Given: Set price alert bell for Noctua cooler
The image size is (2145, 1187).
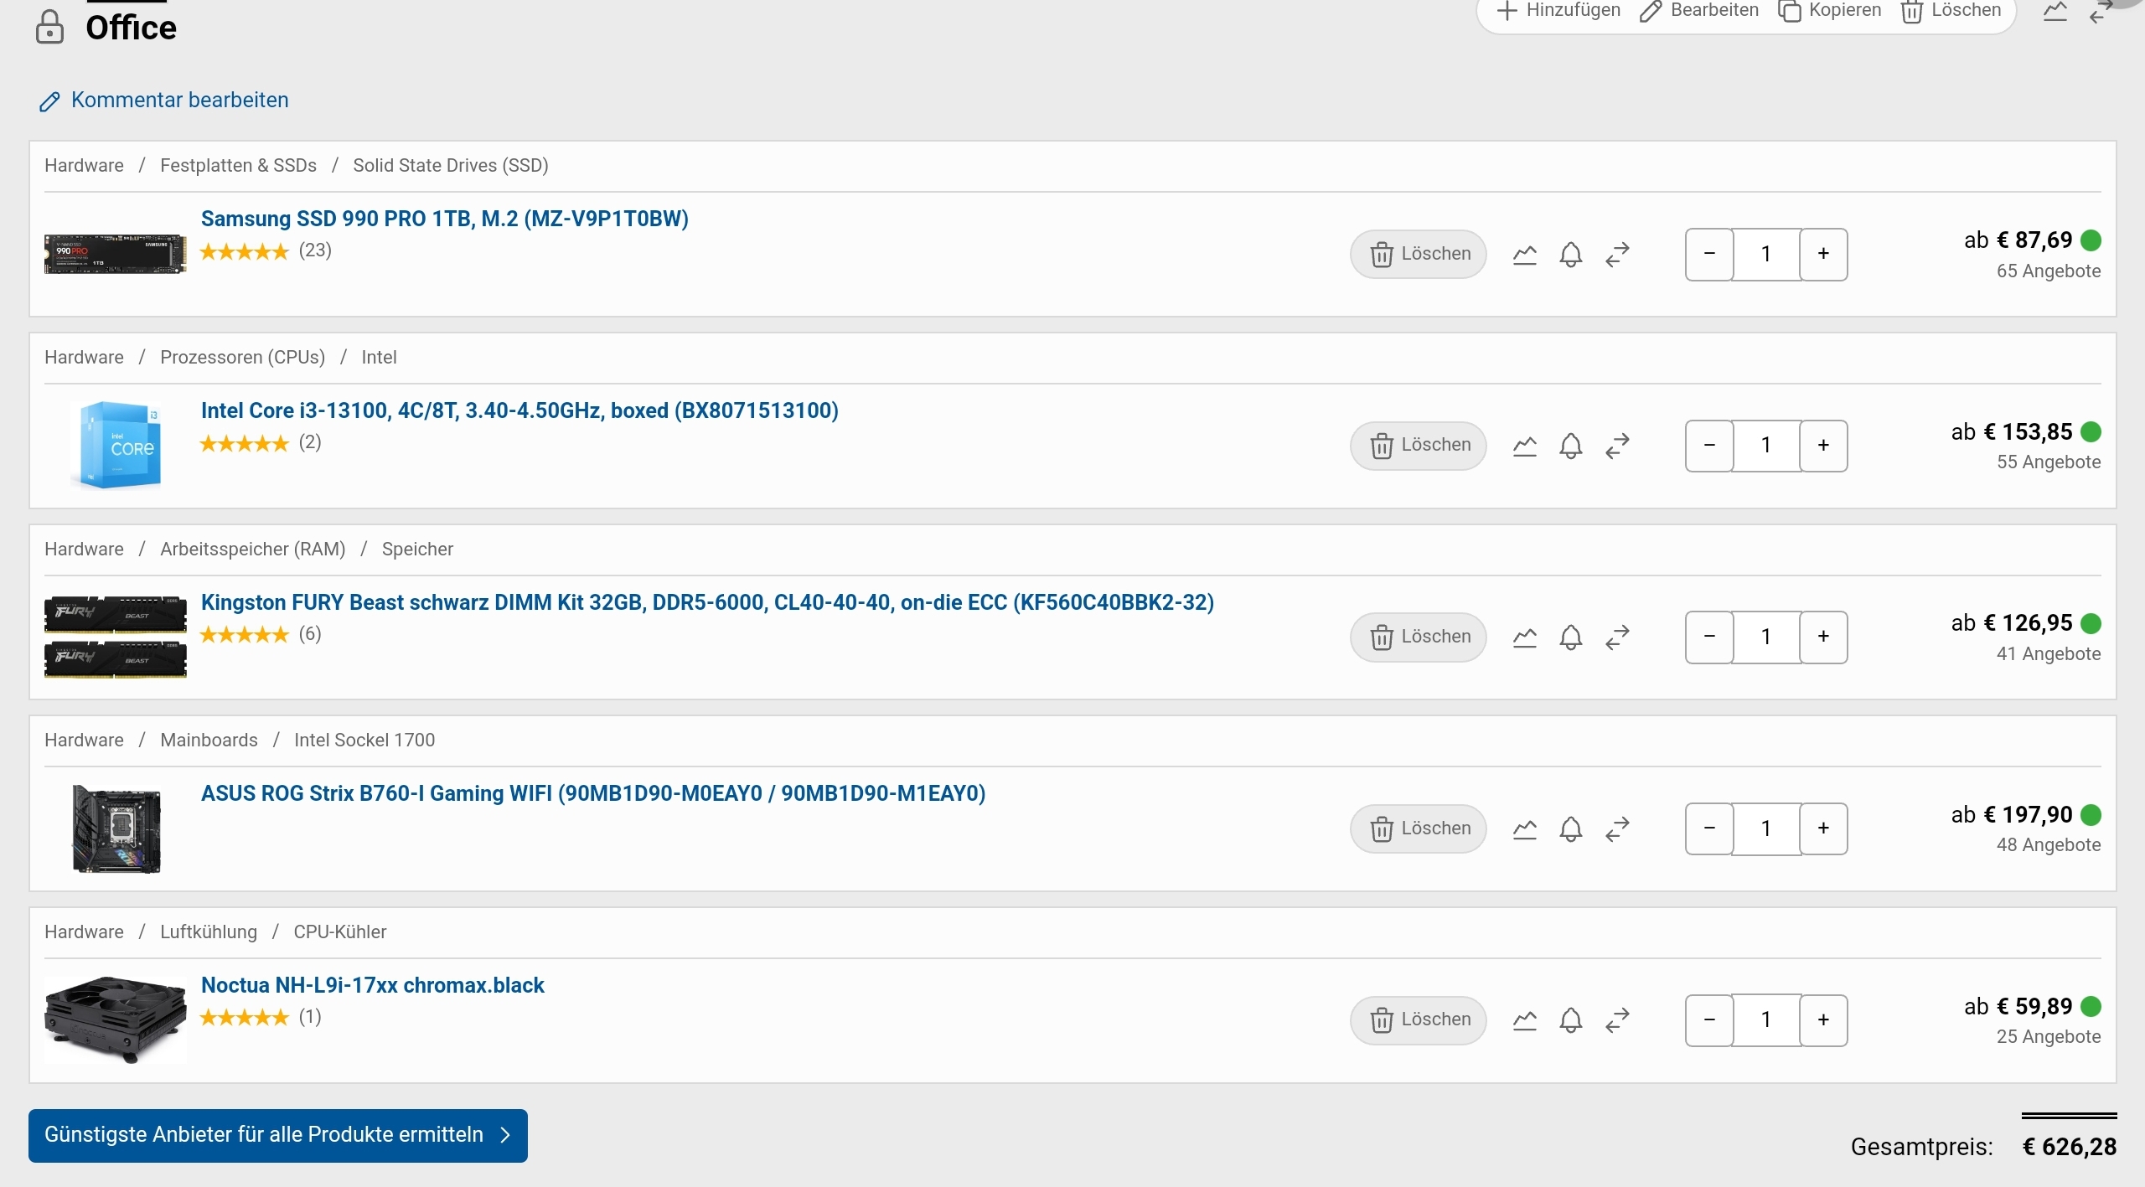Looking at the screenshot, I should 1571,1019.
